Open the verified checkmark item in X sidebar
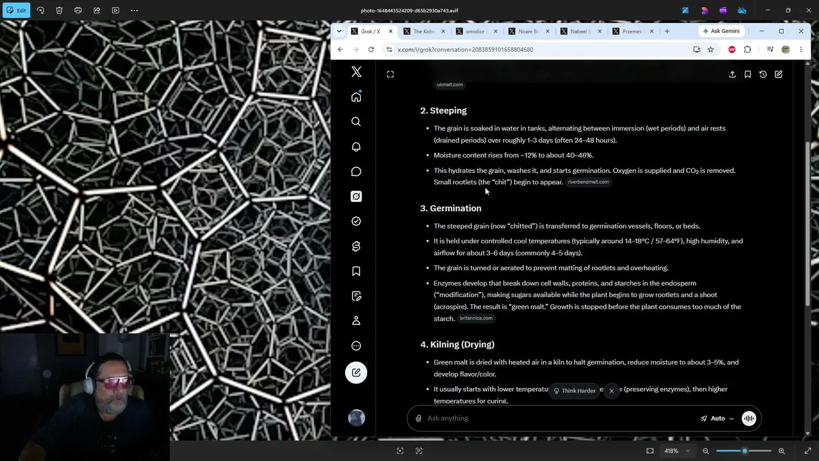 pyautogui.click(x=356, y=222)
